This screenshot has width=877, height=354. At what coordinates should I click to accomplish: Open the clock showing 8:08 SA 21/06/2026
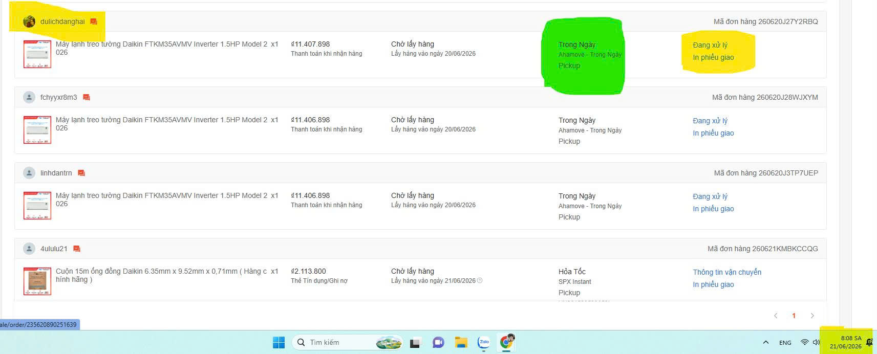coord(846,342)
